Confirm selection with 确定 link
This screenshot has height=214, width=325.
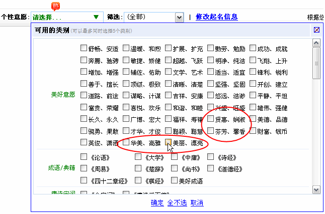coord(157,203)
